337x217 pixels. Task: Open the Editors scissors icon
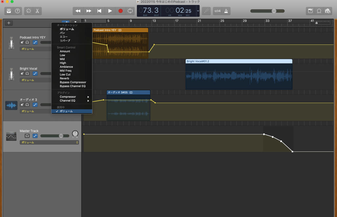coord(37,11)
